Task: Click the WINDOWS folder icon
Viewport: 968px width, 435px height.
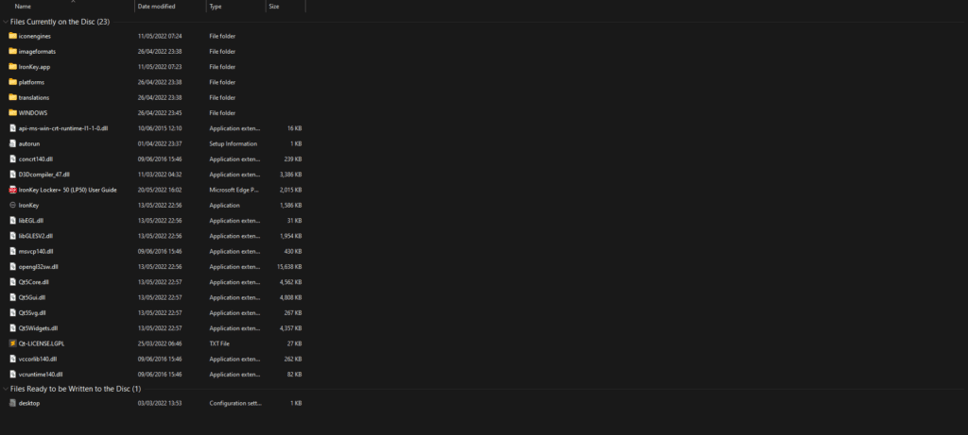Action: (x=12, y=112)
